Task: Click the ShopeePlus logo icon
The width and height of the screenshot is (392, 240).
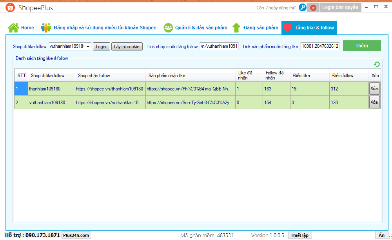Action: click(x=10, y=7)
